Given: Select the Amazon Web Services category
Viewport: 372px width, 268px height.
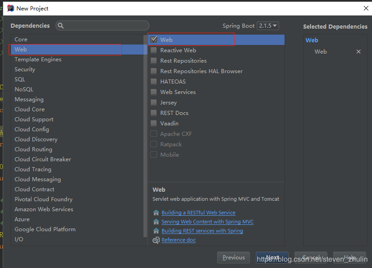Looking at the screenshot, I should click(44, 209).
